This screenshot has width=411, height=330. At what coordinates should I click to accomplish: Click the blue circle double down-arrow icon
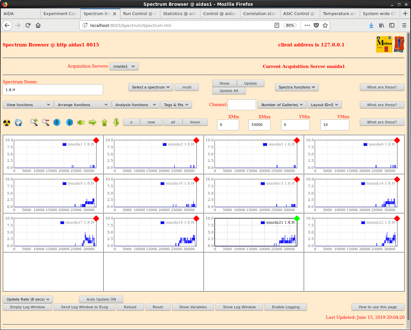[x=57, y=122]
